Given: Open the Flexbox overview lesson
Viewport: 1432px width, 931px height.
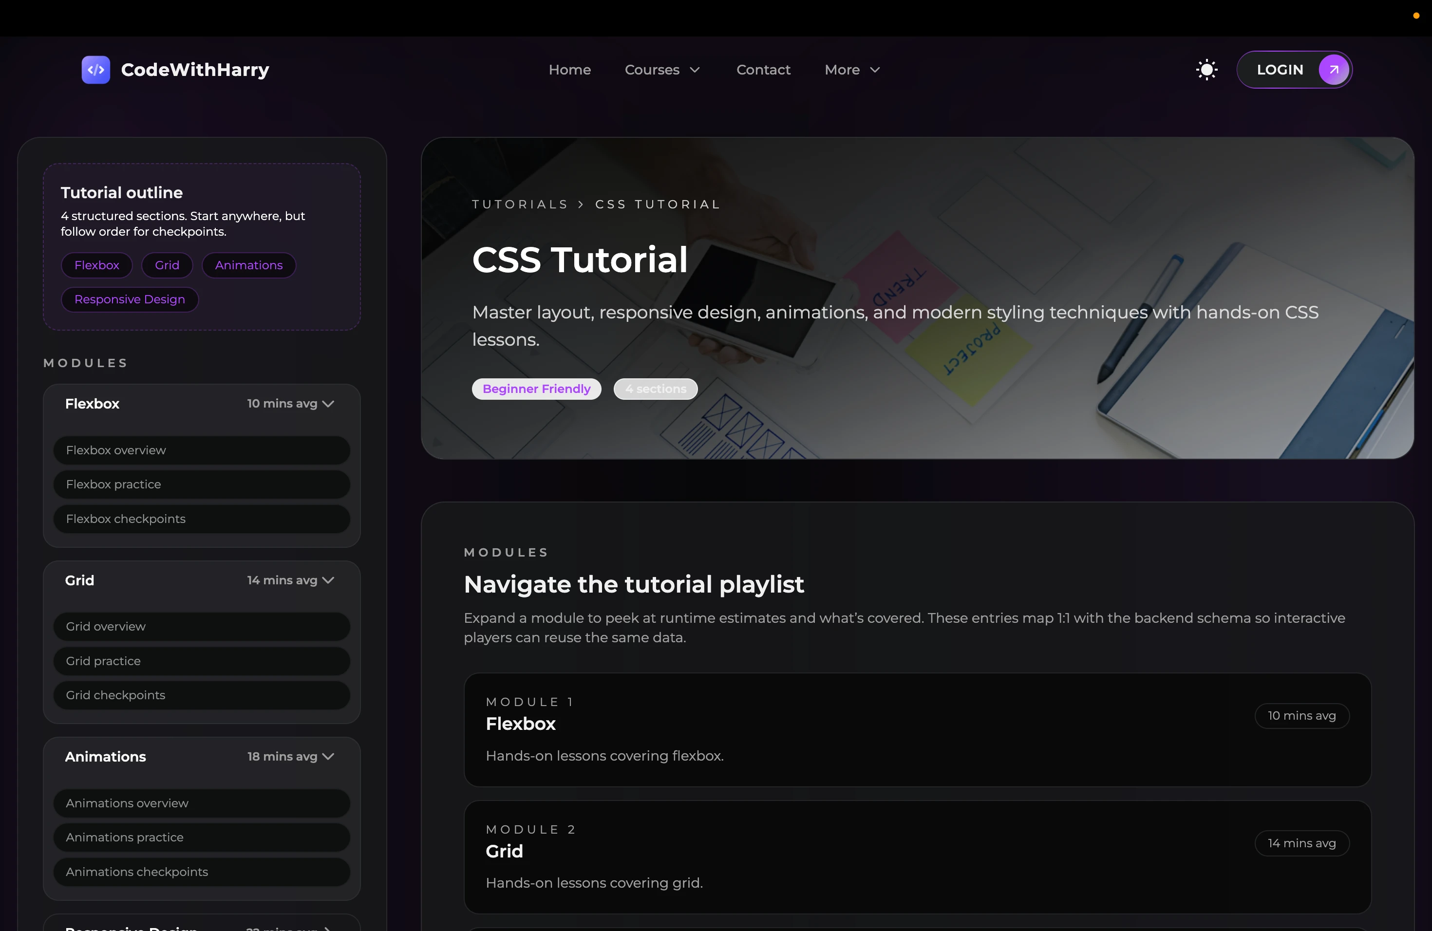Looking at the screenshot, I should 202,450.
